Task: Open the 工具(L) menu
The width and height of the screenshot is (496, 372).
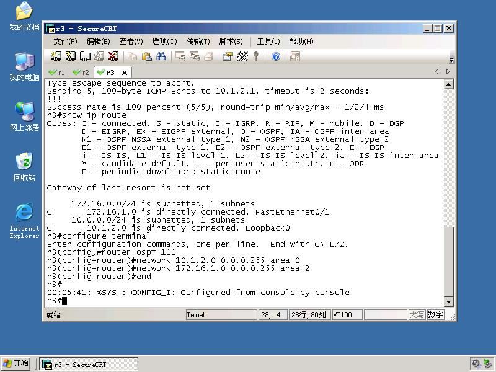Action: click(268, 42)
